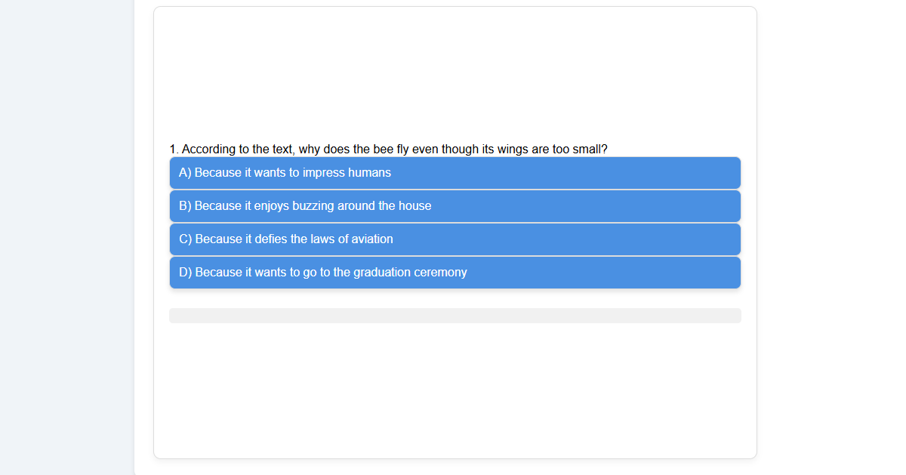Click the light blue-gray left sidebar panel
The image size is (906, 475).
[x=66, y=237]
